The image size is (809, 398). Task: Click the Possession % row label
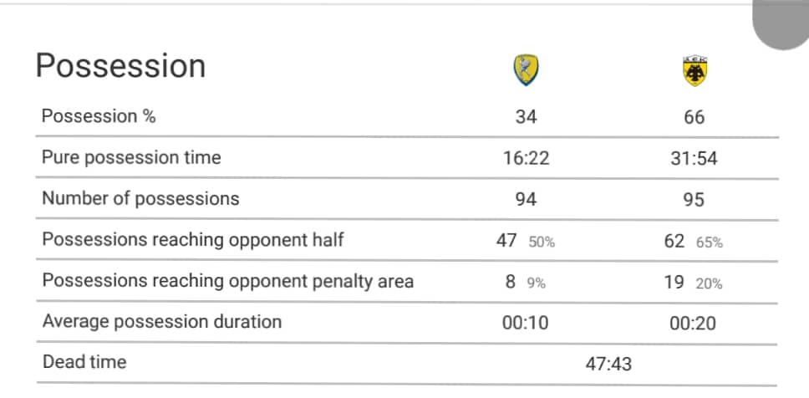(99, 116)
